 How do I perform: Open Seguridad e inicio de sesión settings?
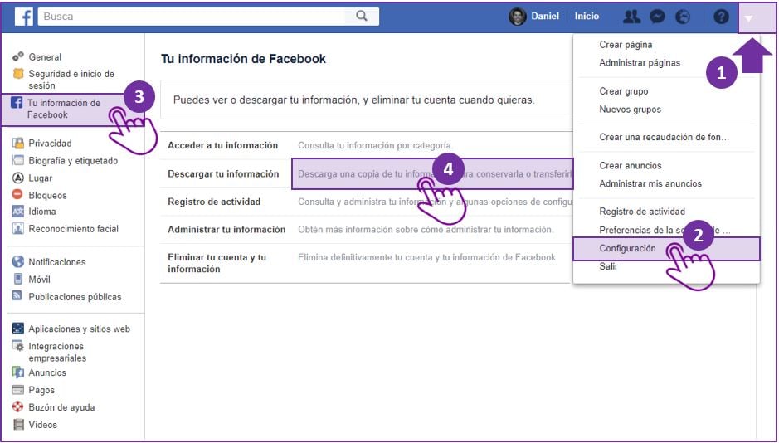(71, 80)
